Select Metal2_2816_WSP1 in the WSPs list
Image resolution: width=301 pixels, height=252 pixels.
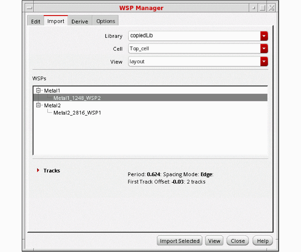pyautogui.click(x=77, y=113)
